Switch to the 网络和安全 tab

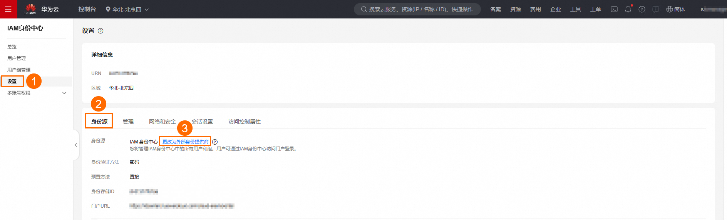162,122
